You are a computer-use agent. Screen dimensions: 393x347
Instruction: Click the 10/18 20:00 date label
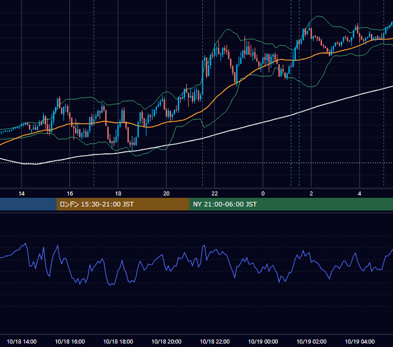pos(166,341)
